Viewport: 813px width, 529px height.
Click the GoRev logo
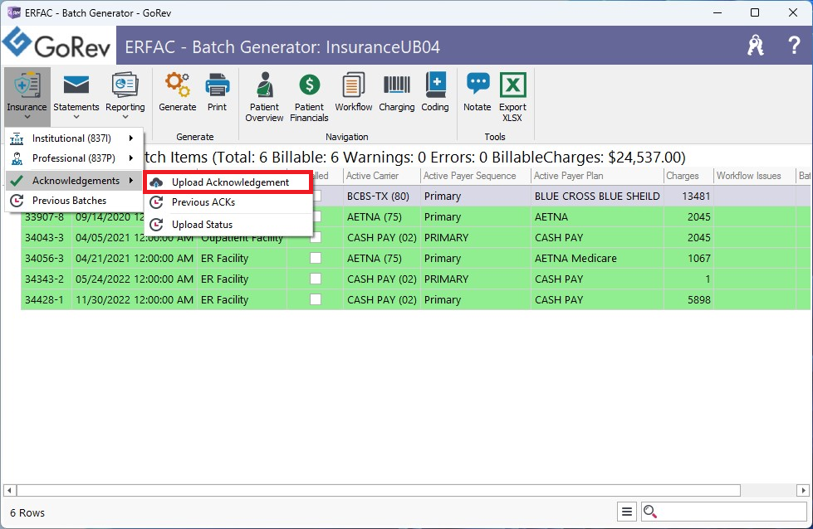coord(57,45)
